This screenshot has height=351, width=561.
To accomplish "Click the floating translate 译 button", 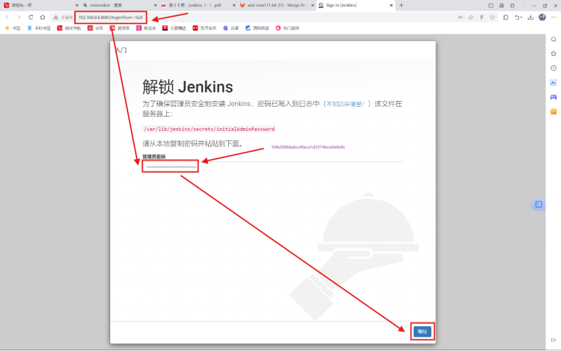I will pos(539,205).
